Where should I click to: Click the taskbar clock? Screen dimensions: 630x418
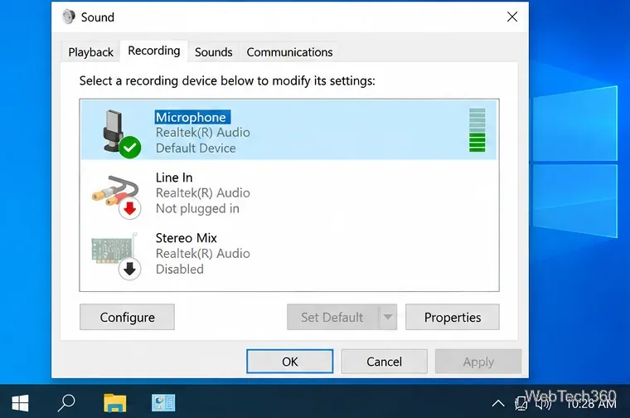pos(590,404)
